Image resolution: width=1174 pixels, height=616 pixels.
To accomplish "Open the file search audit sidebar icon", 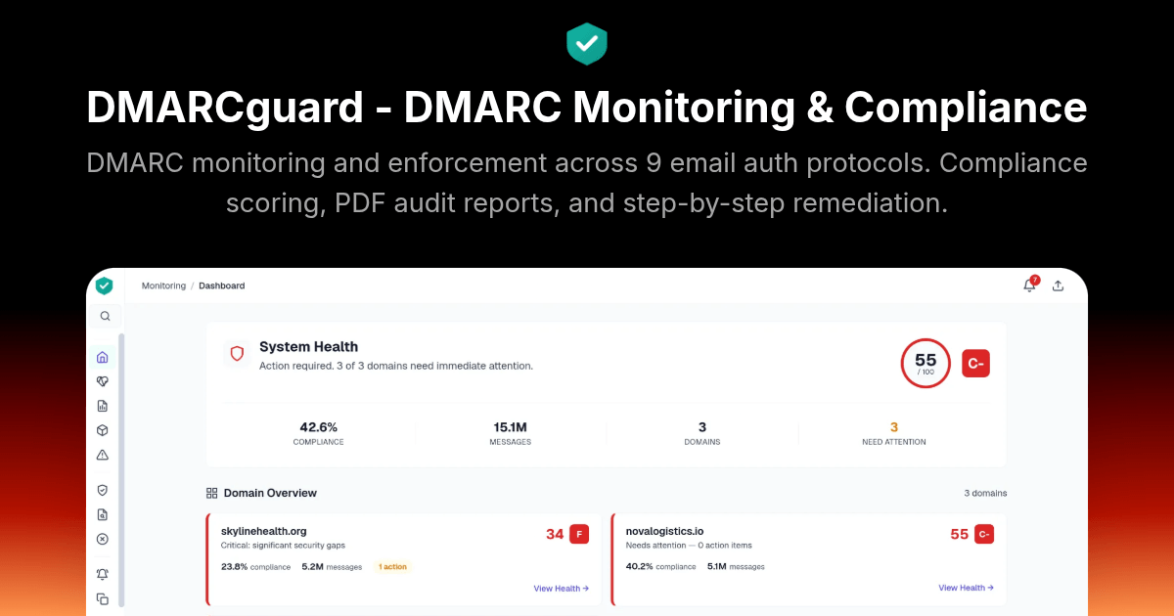I will tap(103, 514).
